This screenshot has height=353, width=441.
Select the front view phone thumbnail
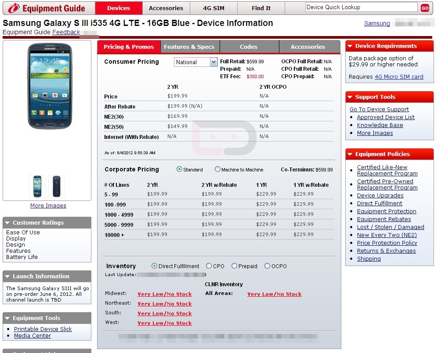click(37, 186)
